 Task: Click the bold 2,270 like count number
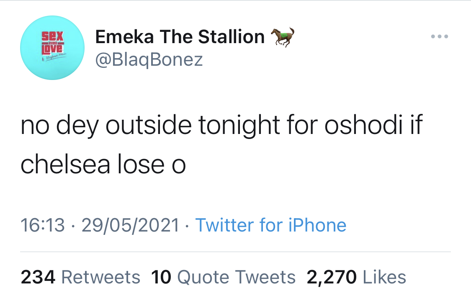(x=332, y=277)
